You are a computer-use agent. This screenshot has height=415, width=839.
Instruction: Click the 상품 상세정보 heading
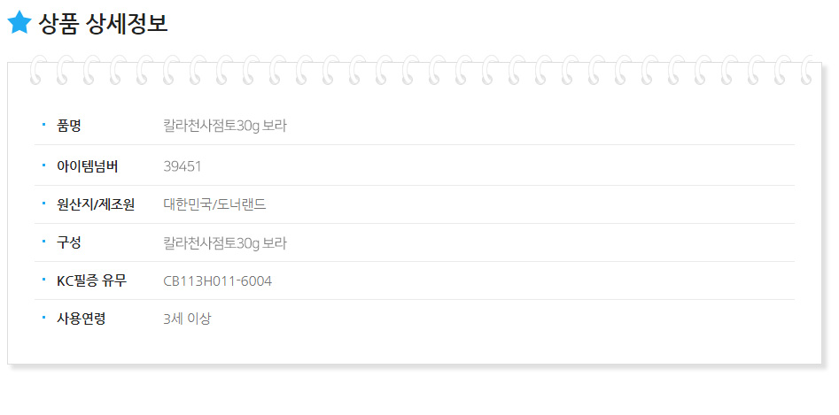point(104,24)
